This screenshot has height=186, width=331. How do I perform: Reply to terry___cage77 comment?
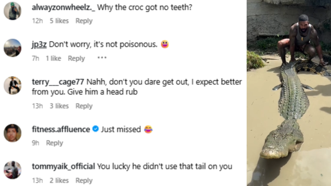pyautogui.click(x=84, y=106)
